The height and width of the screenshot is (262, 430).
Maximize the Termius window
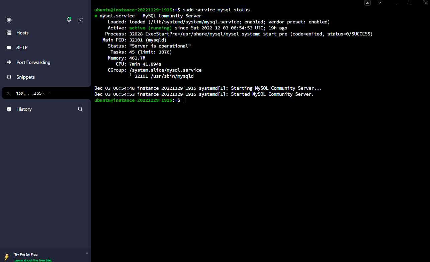tap(411, 3)
